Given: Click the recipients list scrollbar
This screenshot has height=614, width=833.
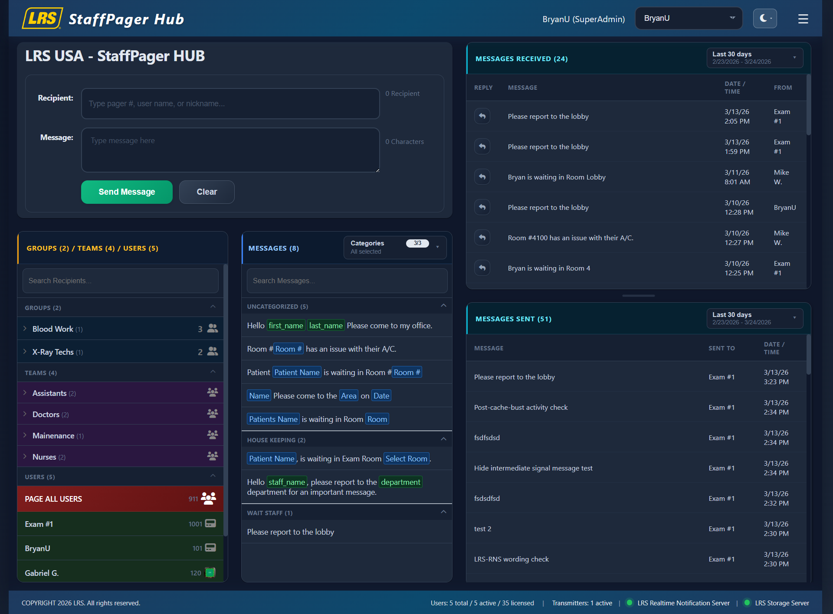Looking at the screenshot, I should pyautogui.click(x=225, y=400).
